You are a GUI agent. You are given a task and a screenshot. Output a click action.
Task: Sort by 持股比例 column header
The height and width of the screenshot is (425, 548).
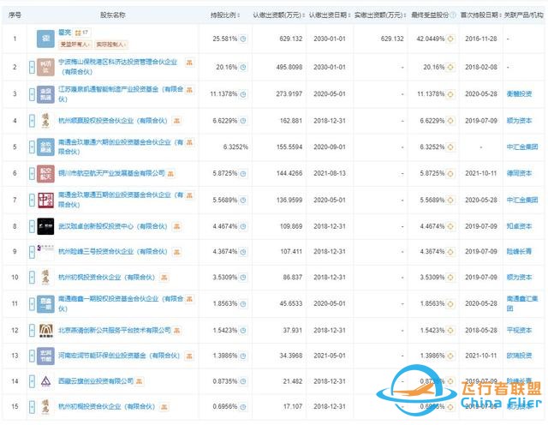[x=225, y=15]
